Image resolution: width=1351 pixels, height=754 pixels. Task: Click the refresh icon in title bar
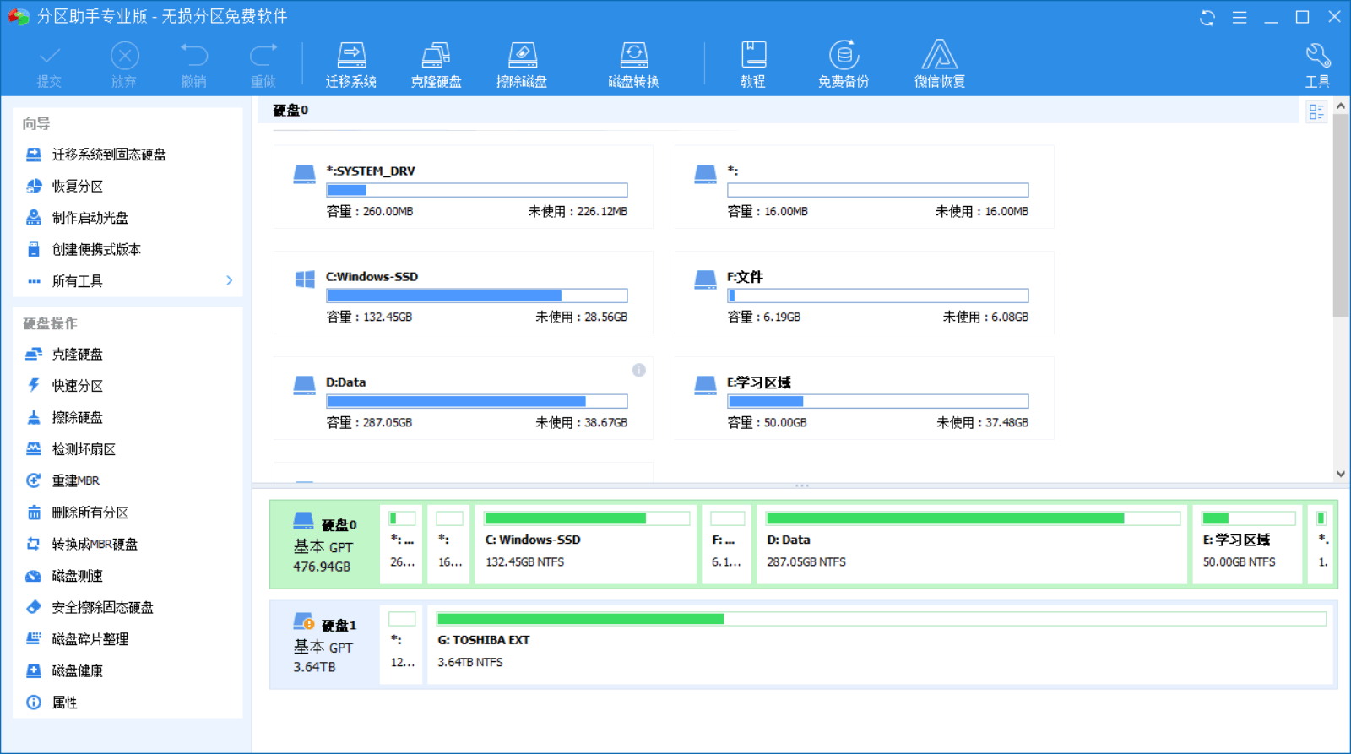tap(1207, 17)
